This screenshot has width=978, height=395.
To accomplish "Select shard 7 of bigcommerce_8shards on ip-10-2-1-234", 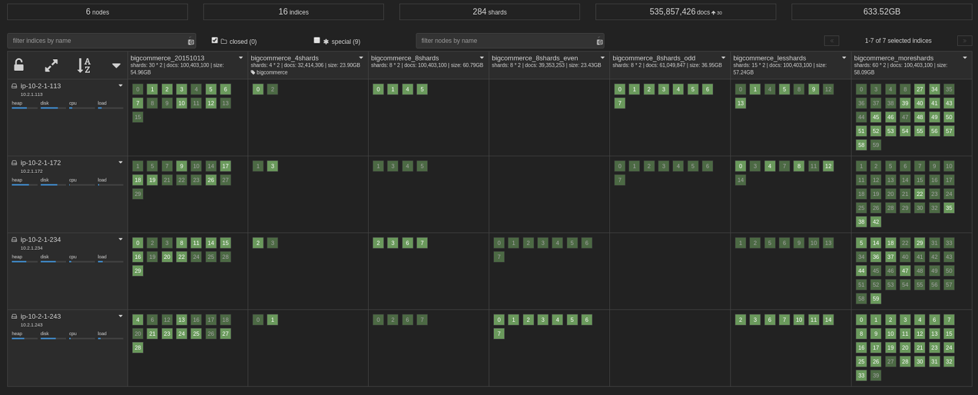I will click(x=422, y=243).
